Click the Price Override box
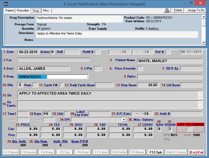Image resolution: width=209 pixels, height=158 pixels. tap(140, 69)
